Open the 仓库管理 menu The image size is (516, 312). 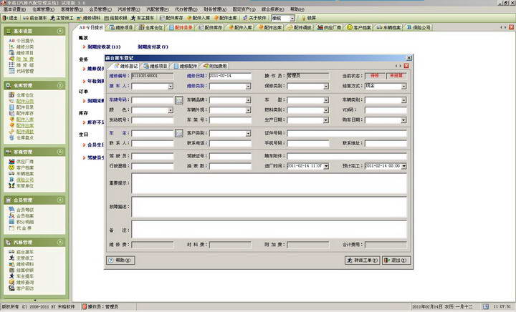click(x=43, y=9)
